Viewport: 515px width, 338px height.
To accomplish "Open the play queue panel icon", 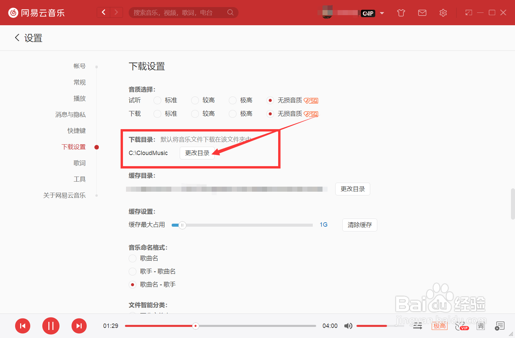I will (500, 326).
